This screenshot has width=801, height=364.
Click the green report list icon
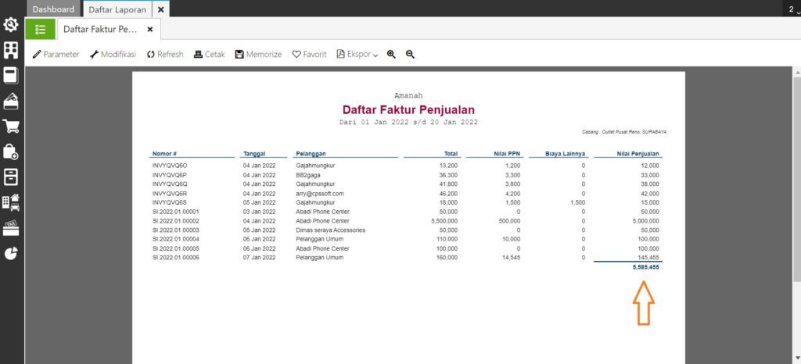[x=41, y=29]
